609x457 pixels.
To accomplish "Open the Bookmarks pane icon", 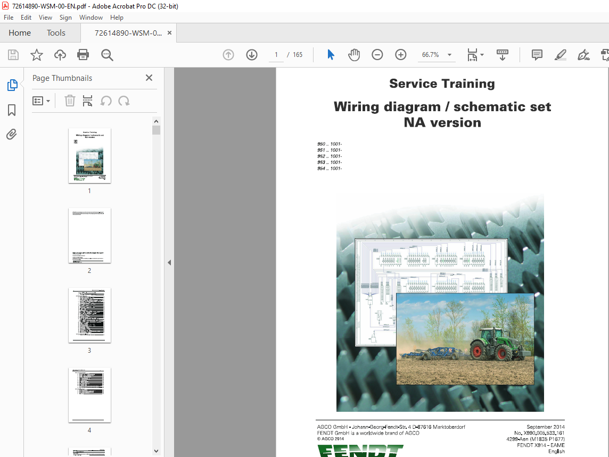I will point(12,110).
